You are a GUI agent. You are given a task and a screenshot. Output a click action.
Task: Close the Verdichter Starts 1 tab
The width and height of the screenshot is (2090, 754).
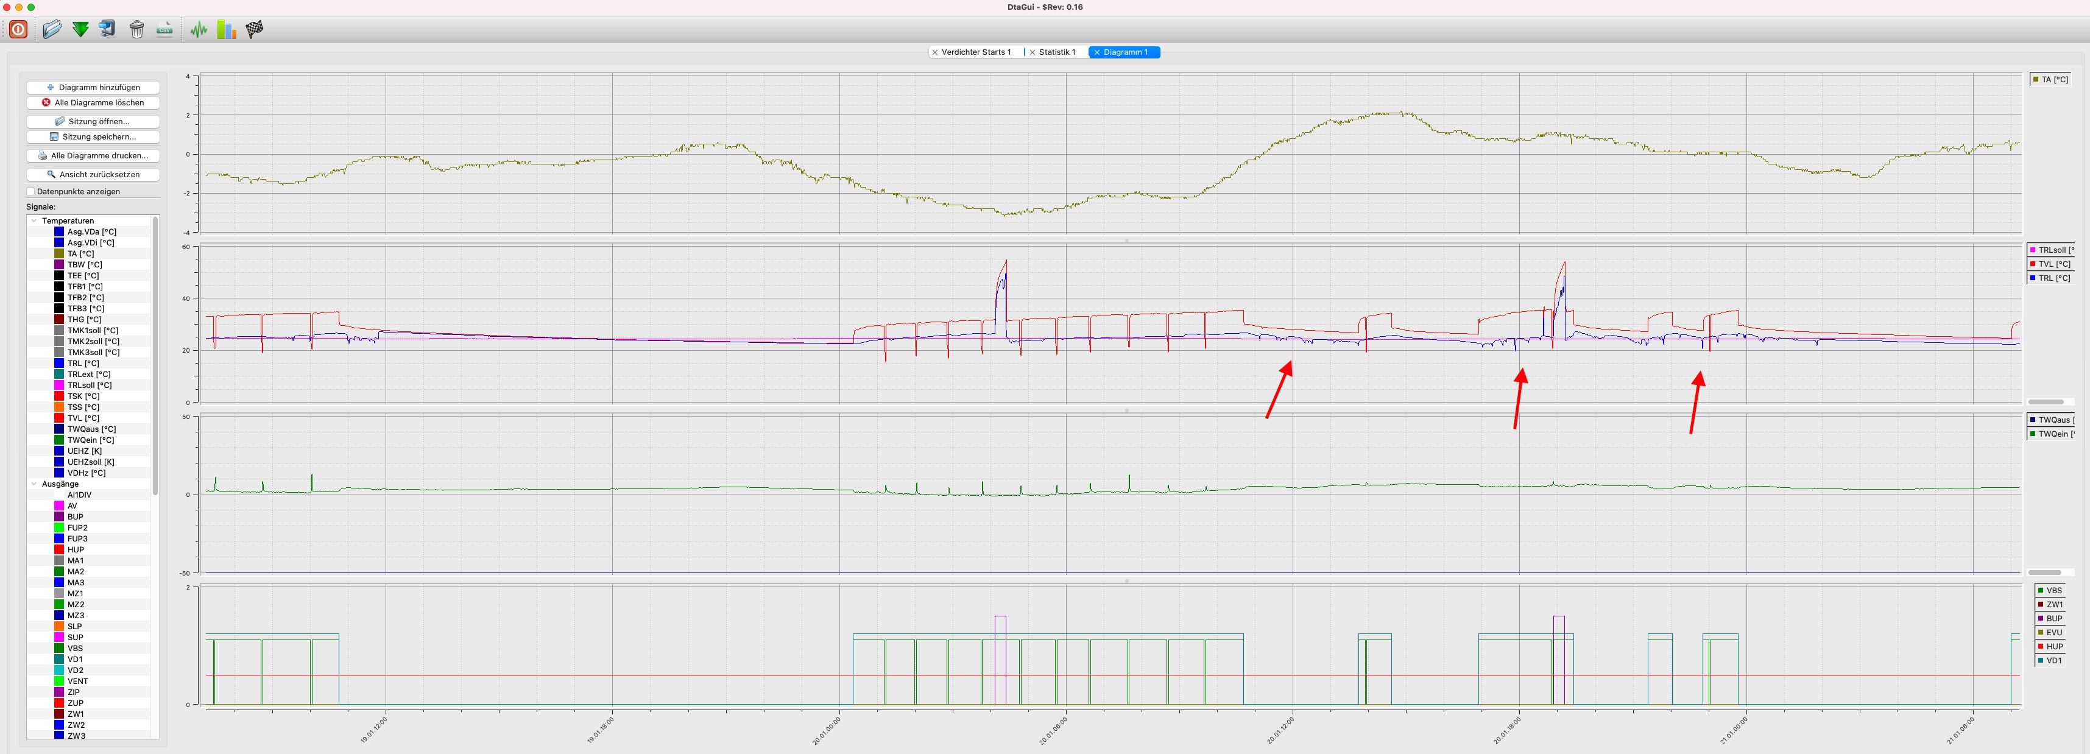pyautogui.click(x=934, y=52)
